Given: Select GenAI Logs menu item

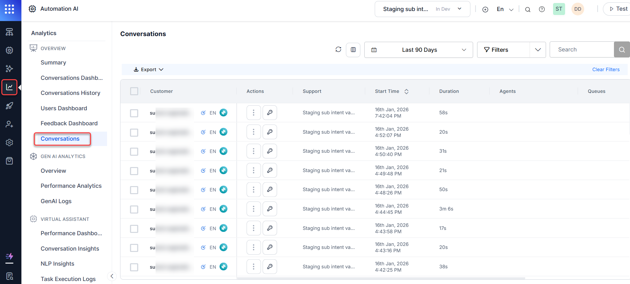Looking at the screenshot, I should point(56,201).
